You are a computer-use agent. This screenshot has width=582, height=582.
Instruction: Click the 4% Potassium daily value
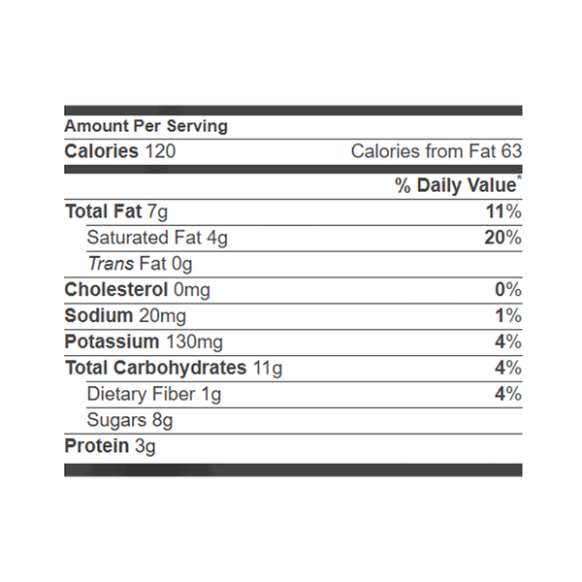[x=508, y=341]
